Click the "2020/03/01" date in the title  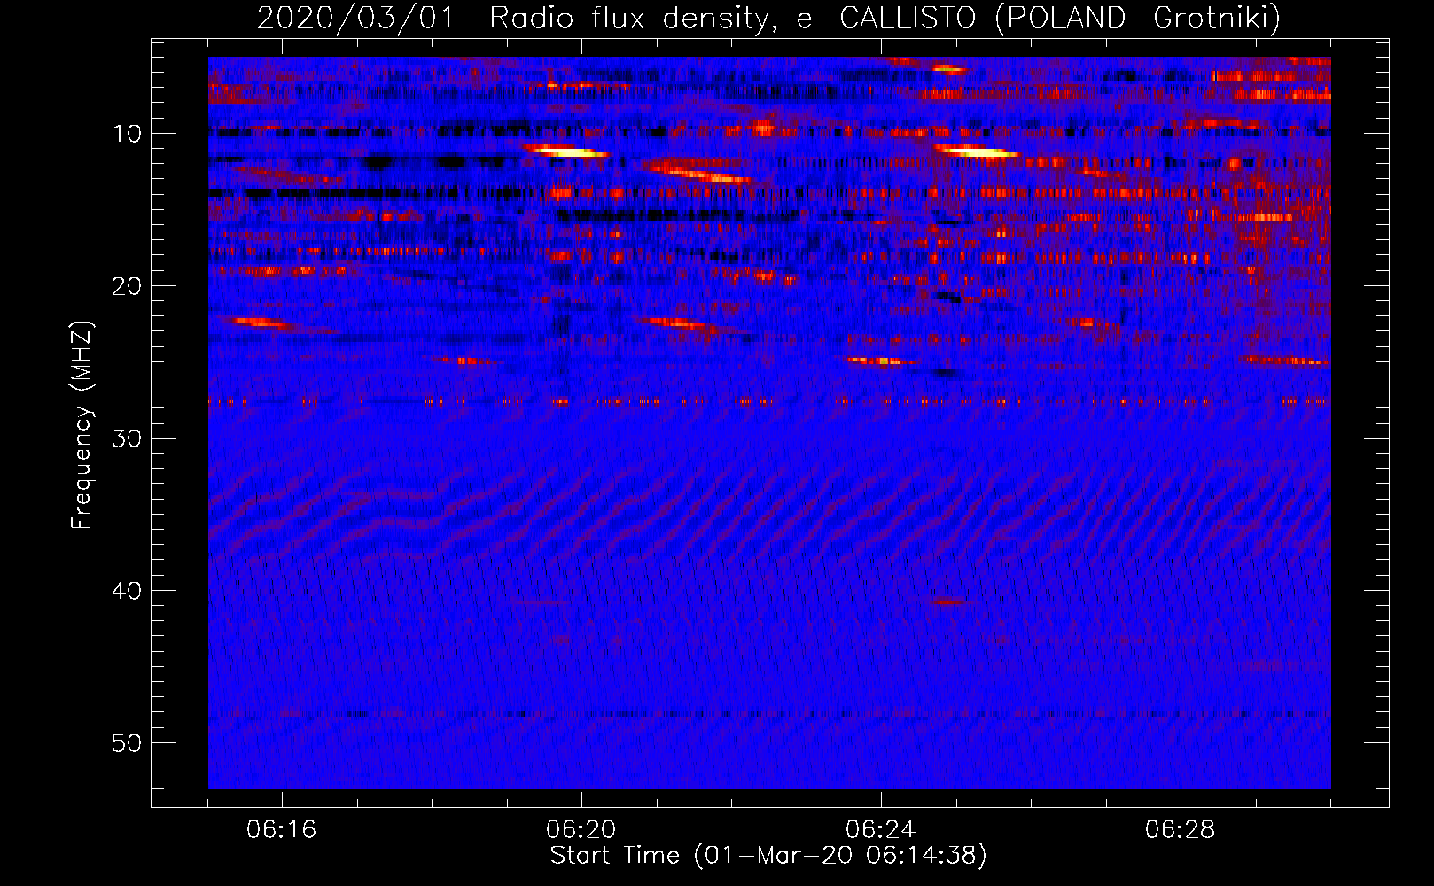[x=355, y=18]
